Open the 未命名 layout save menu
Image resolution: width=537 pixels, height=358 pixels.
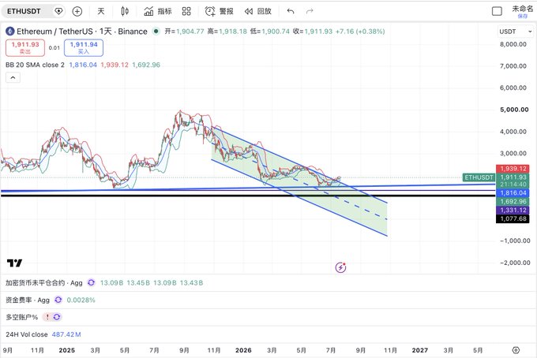tap(523, 11)
